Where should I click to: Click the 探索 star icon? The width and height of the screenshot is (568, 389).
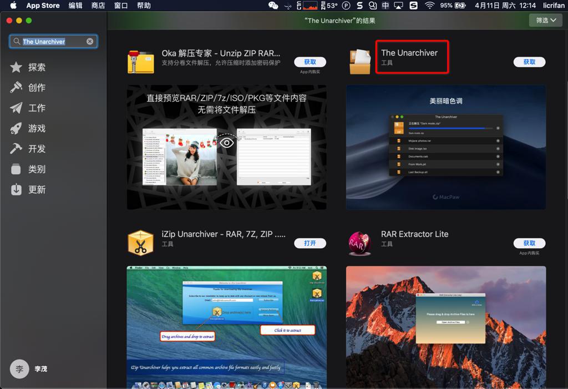[x=16, y=67]
